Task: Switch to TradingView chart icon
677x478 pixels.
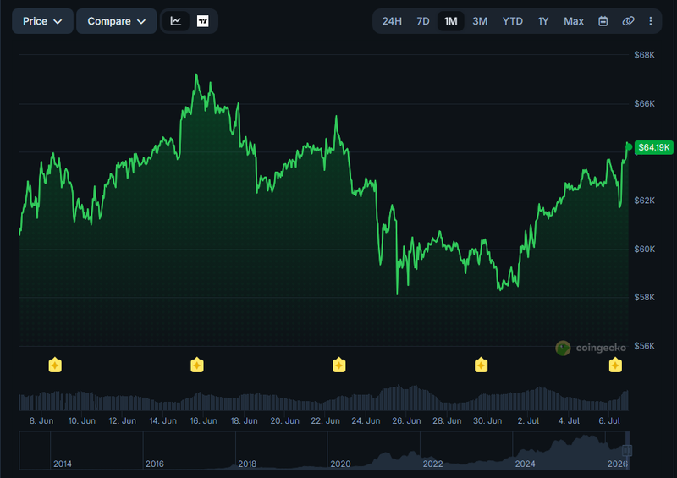Action: [x=203, y=21]
